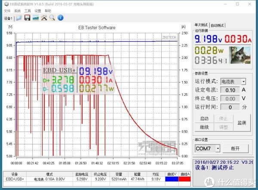
Task: Click the 设备1: 测试停止 status message
Action: [x=214, y=168]
